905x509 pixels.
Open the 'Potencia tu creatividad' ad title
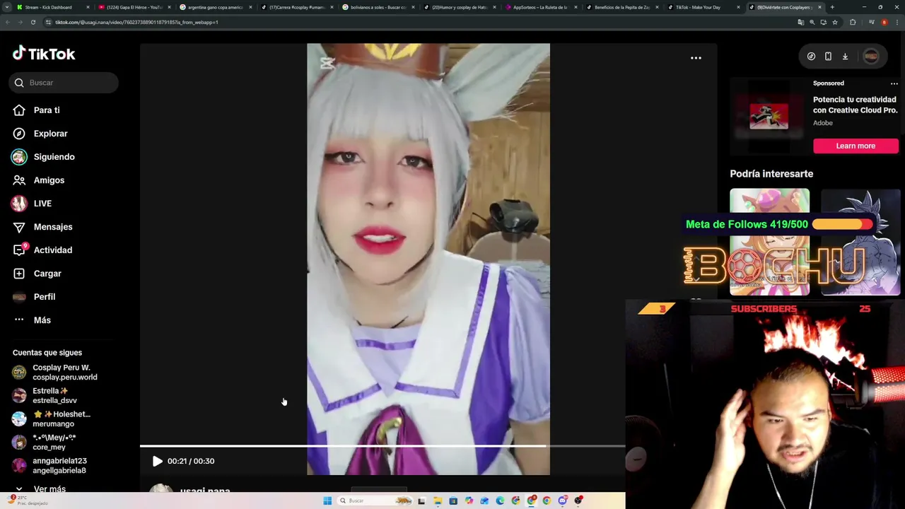point(855,105)
